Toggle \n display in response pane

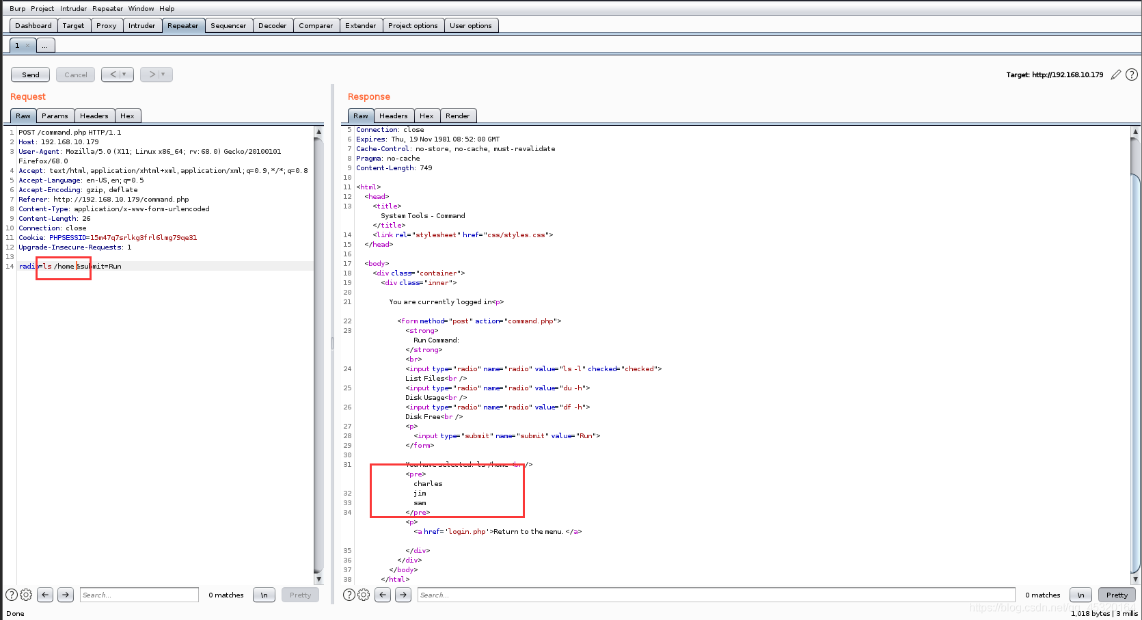pyautogui.click(x=1080, y=595)
